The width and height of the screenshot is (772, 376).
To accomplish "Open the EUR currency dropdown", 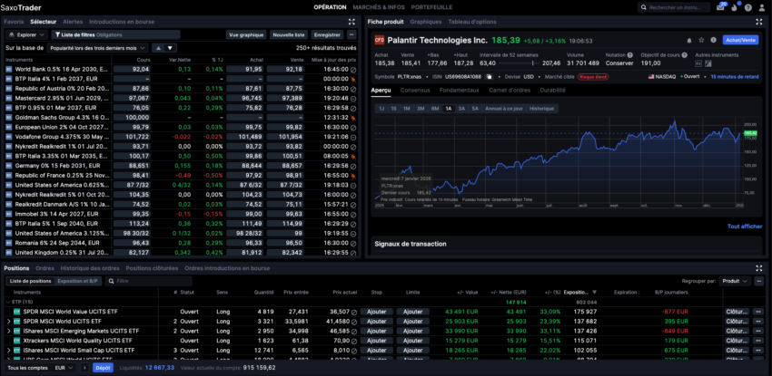I will click(64, 367).
